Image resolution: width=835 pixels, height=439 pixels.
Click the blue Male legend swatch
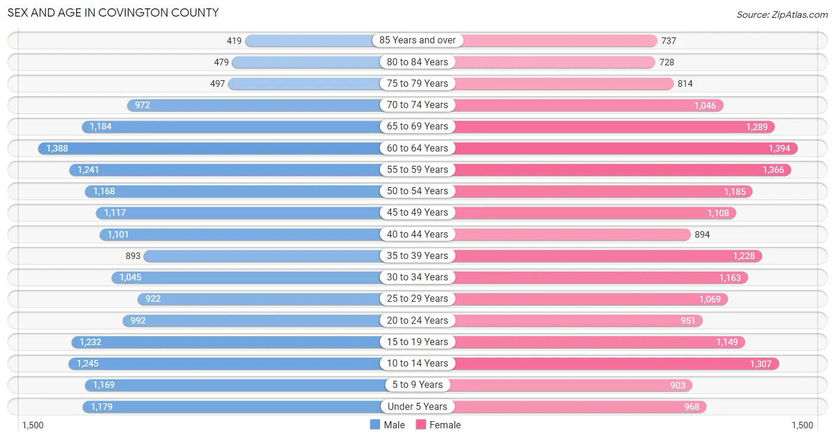click(x=375, y=425)
